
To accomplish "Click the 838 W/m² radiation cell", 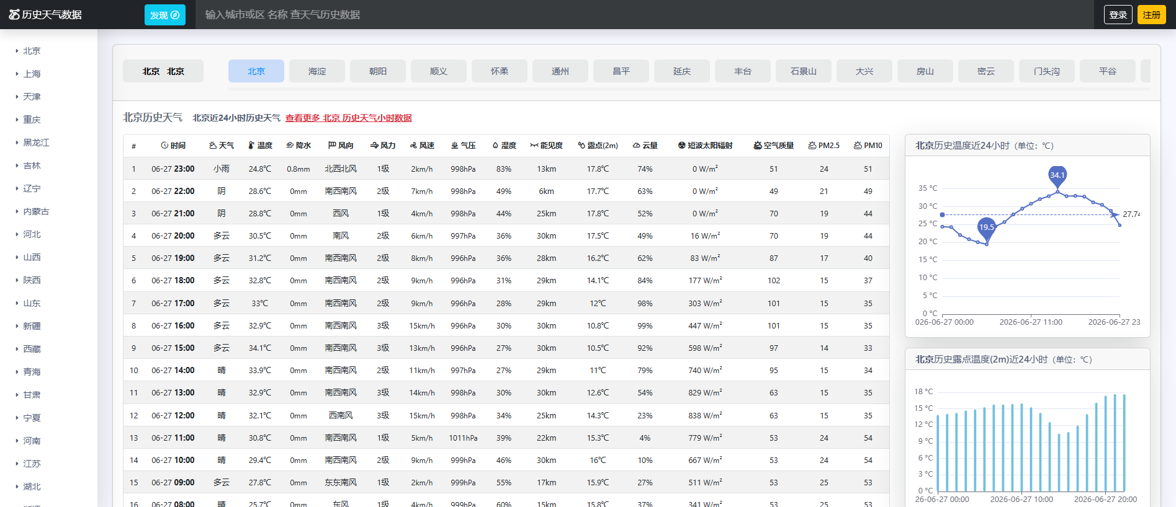I will (705, 415).
